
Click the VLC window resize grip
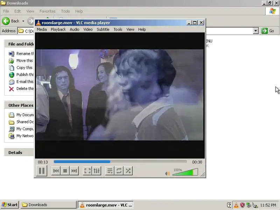click(203, 174)
